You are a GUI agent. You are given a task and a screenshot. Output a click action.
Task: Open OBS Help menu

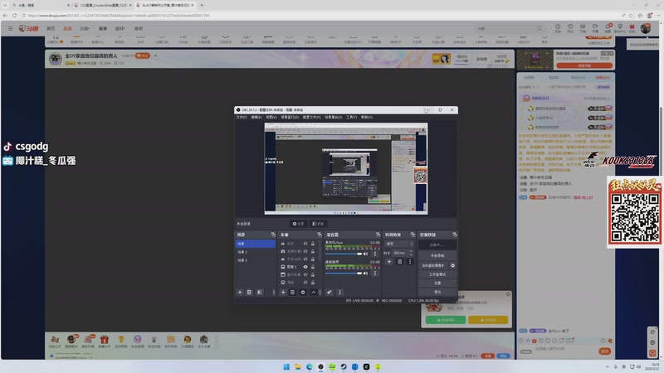(367, 117)
